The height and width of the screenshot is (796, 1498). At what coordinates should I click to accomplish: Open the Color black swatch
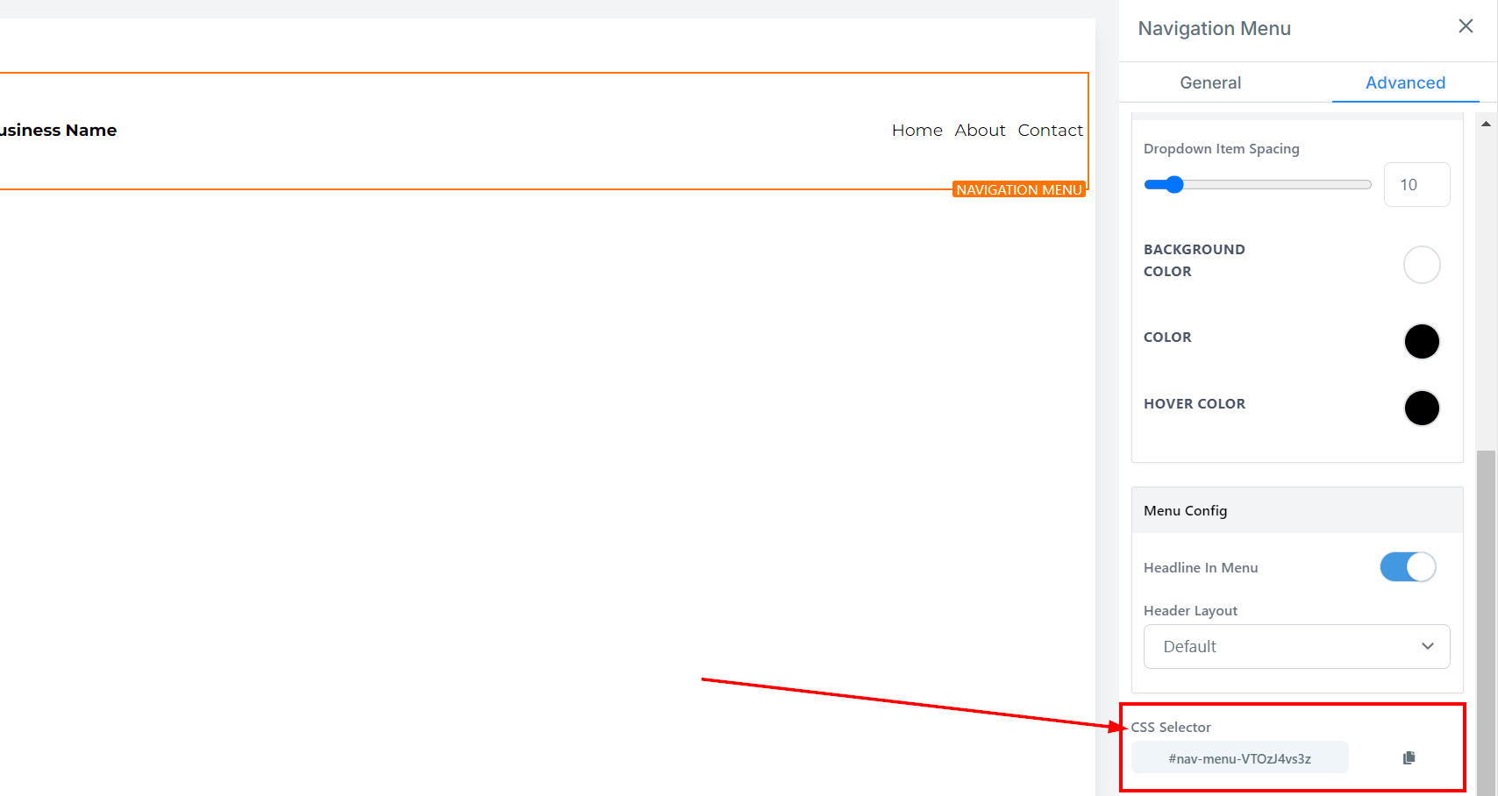1422,341
